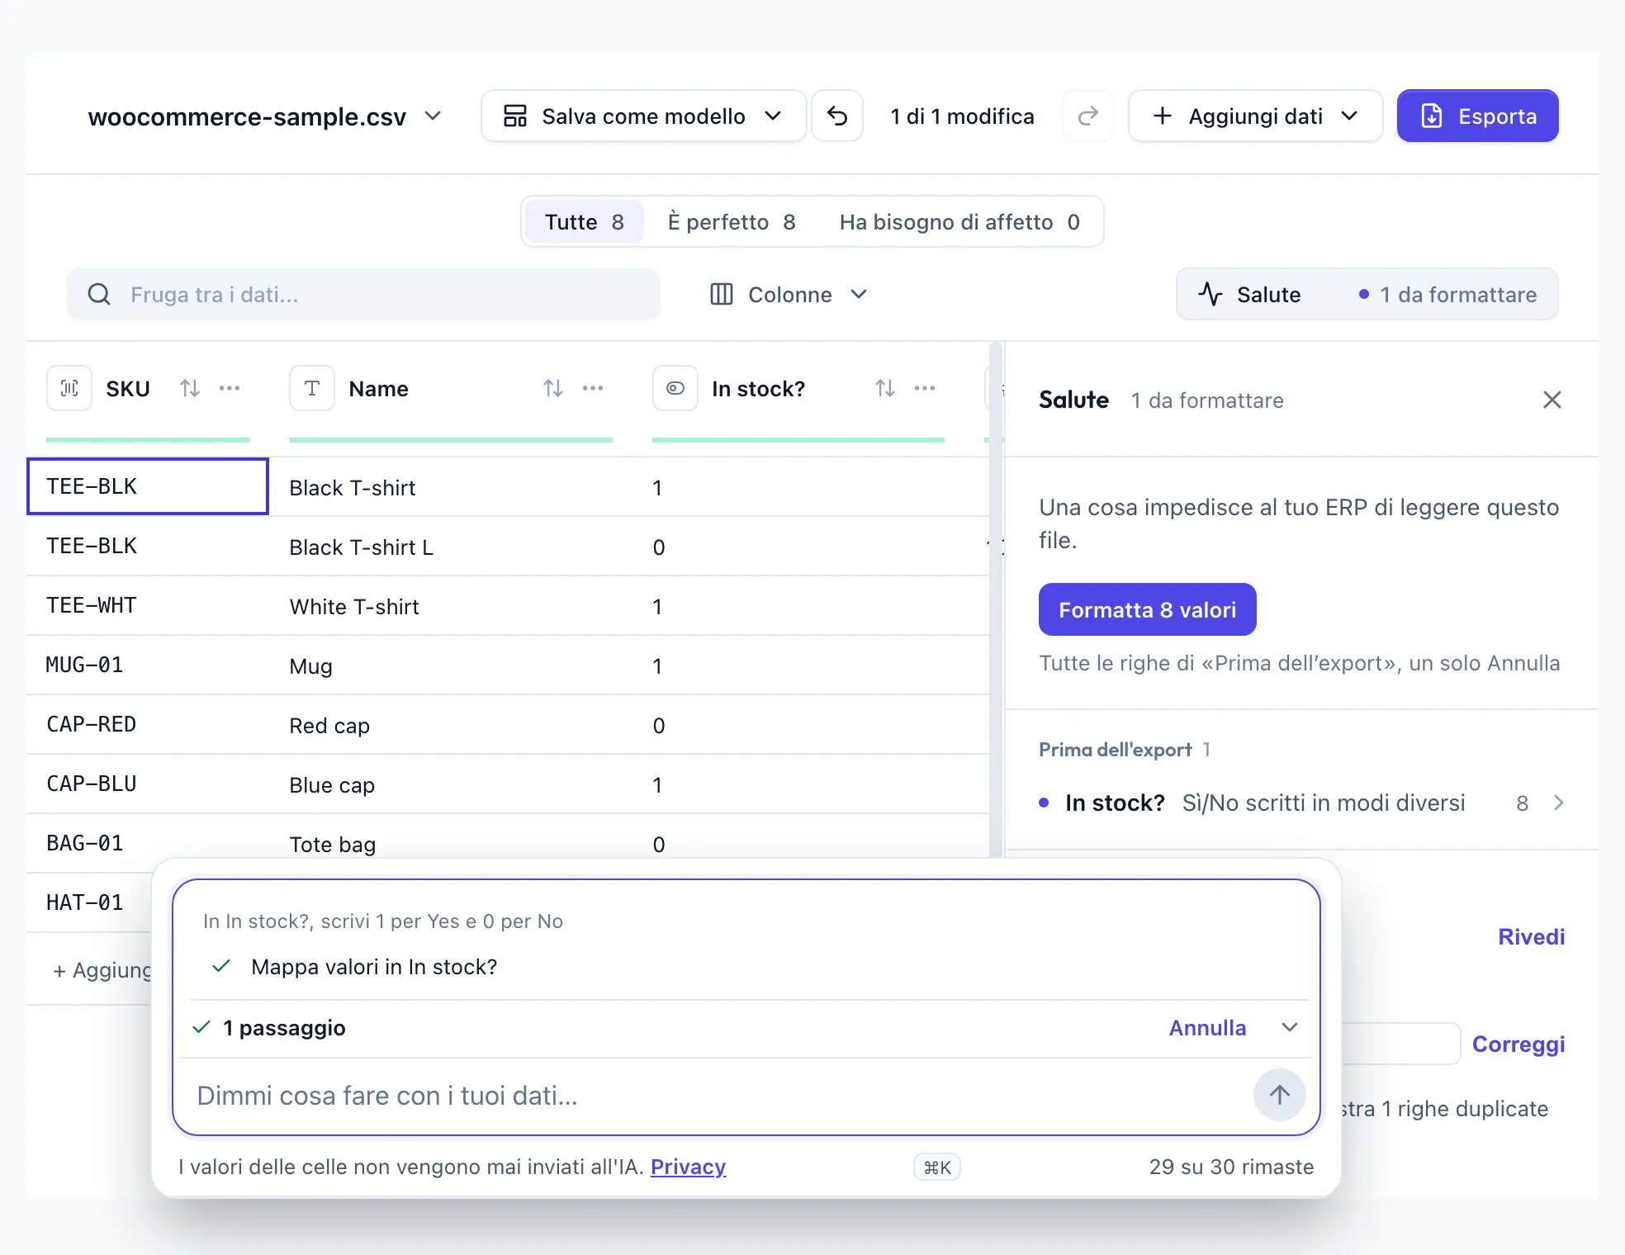
Task: Open Name column options menu
Action: pyautogui.click(x=593, y=388)
